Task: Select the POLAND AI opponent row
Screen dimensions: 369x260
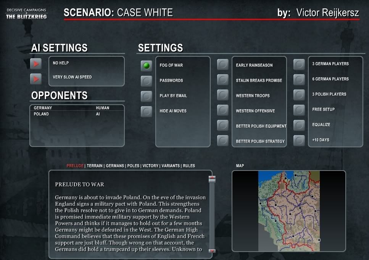Action: pyautogui.click(x=77, y=114)
